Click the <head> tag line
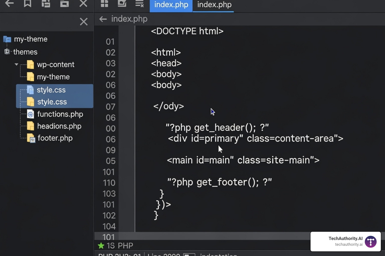 (166, 63)
